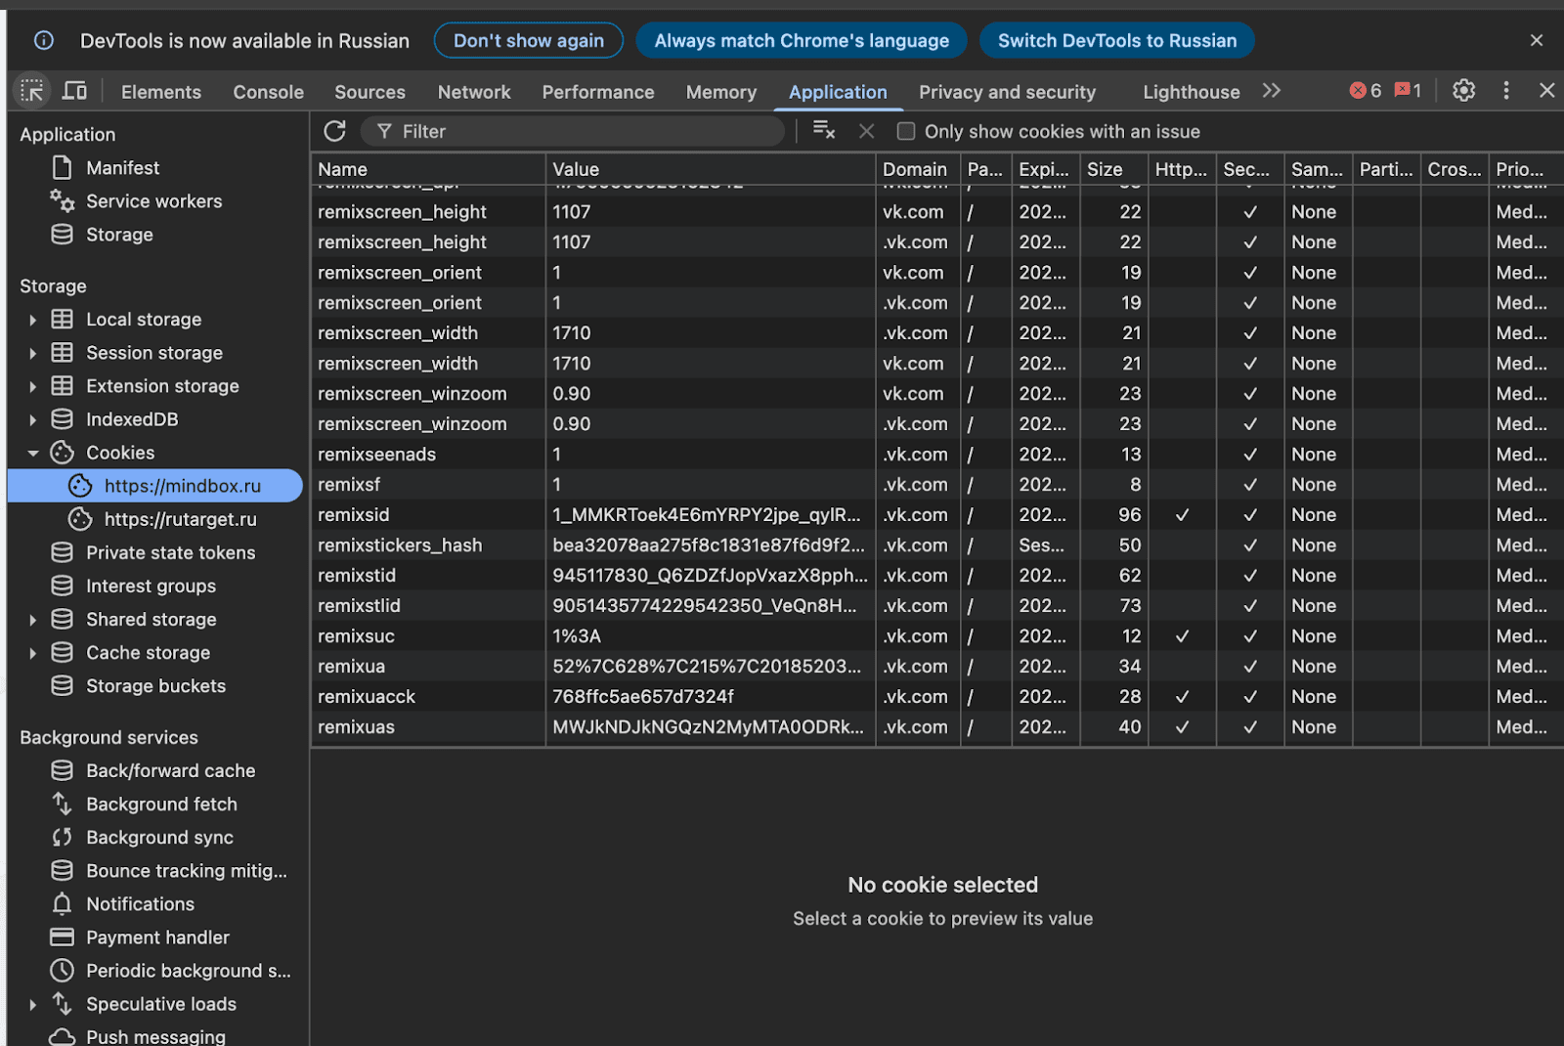Click the red errors count badge
1564x1046 pixels.
click(1365, 91)
